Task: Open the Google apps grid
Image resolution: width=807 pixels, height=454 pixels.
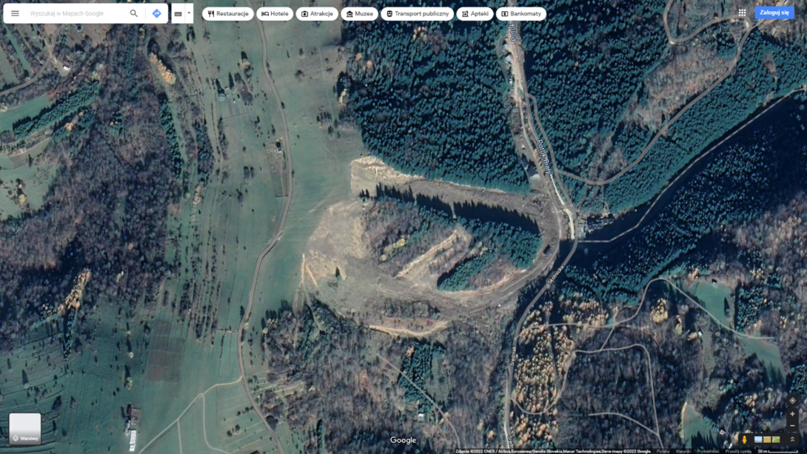Action: tap(742, 13)
